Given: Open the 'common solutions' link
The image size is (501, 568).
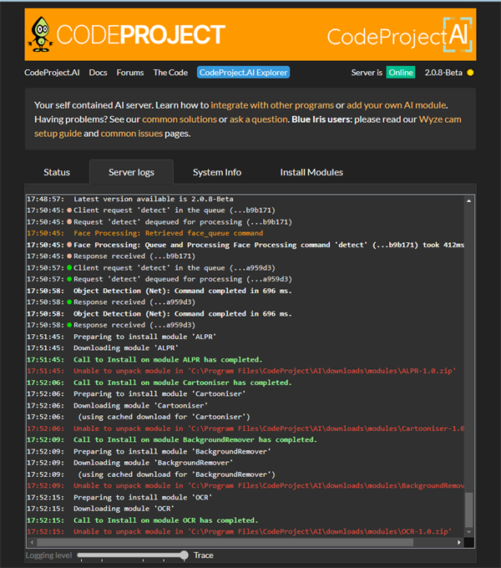Looking at the screenshot, I should click(180, 119).
